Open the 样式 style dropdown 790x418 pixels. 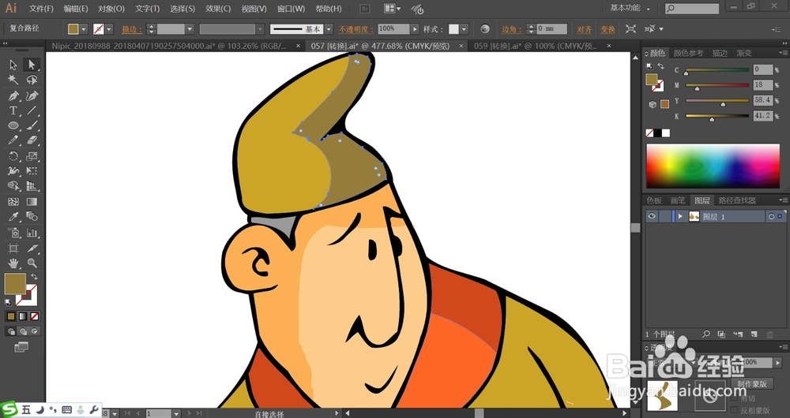click(x=464, y=29)
